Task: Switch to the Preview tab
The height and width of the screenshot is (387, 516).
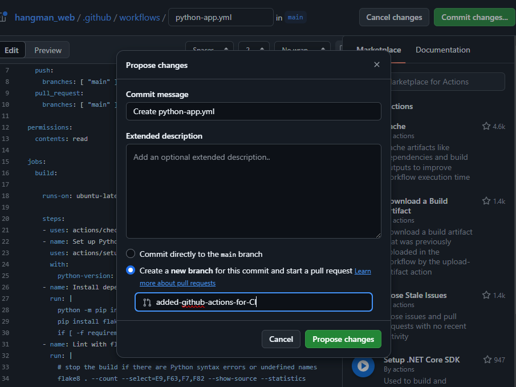Action: tap(48, 50)
